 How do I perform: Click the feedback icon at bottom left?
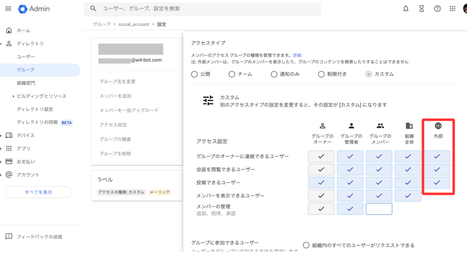[x=9, y=237]
